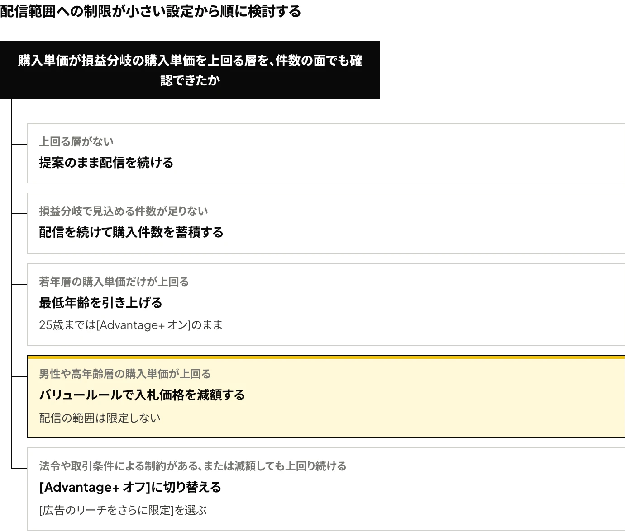Click the condition "若年層の購入単価だけが上回る"
The width and height of the screenshot is (625, 531).
(x=114, y=282)
